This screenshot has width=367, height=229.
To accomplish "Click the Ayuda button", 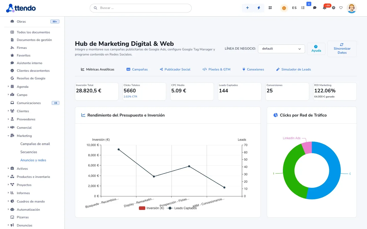I will coord(316,49).
